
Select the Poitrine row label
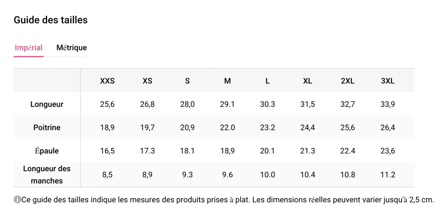(47, 128)
